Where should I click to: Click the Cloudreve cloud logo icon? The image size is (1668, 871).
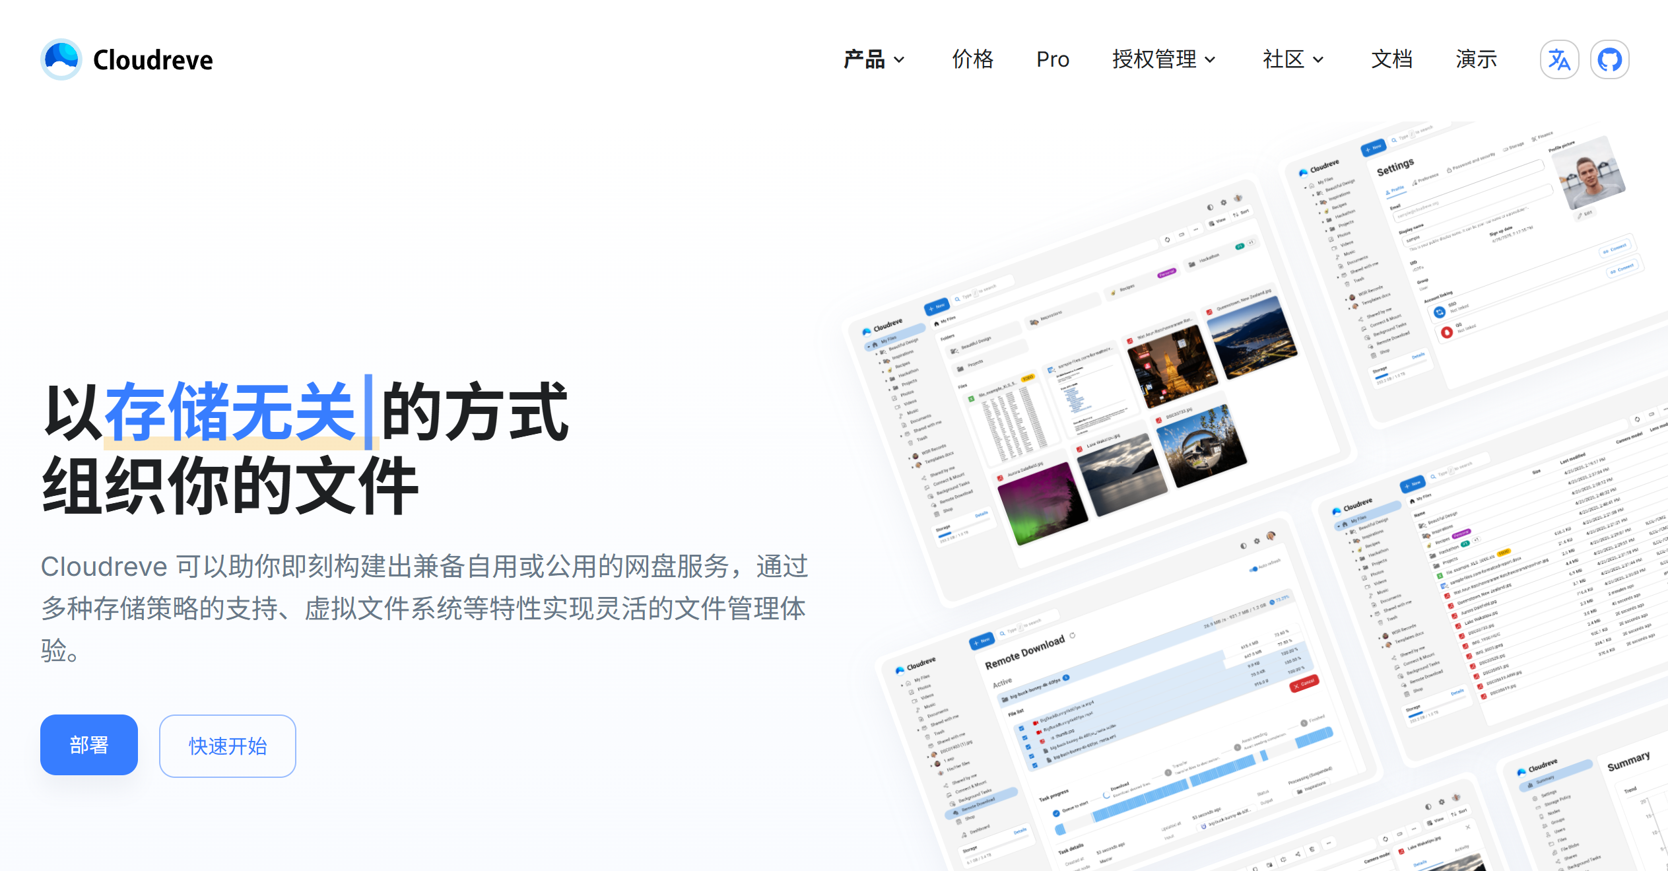click(x=61, y=59)
